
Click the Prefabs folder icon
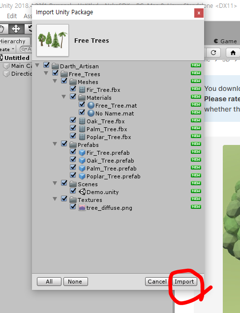click(73, 145)
